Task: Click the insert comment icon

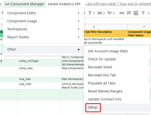Action: coord(129,13)
